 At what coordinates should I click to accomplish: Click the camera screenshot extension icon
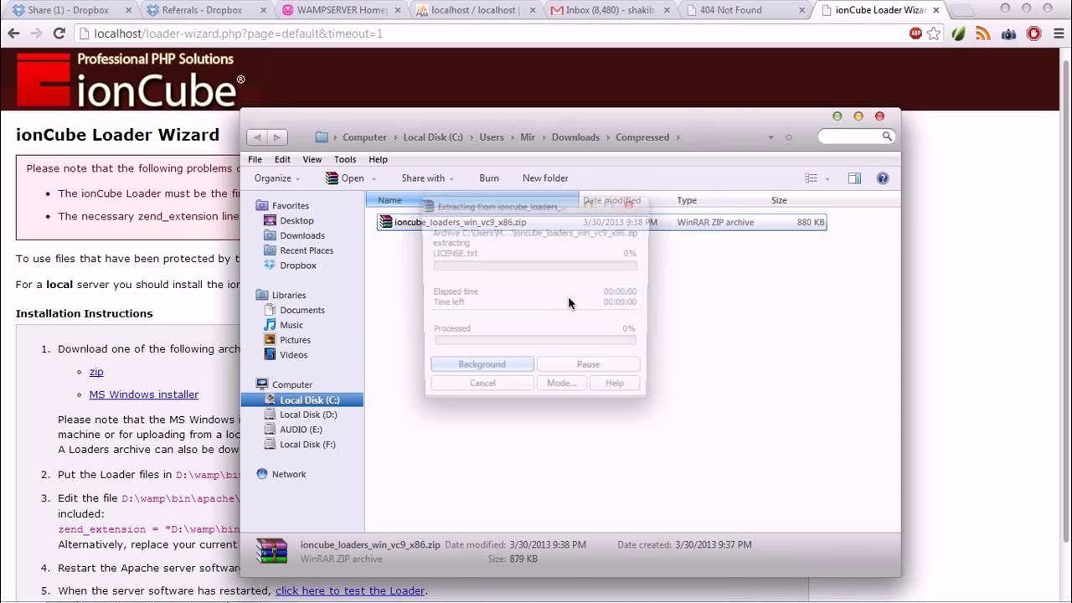[x=1008, y=33]
